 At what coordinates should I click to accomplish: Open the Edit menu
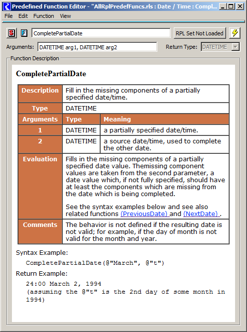(23, 16)
